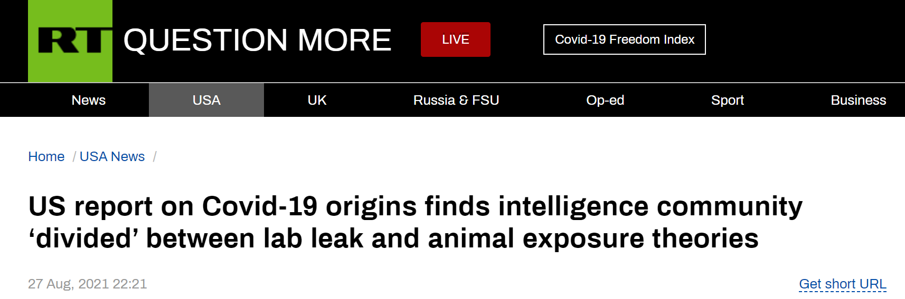905x299 pixels.
Task: Open the UK section
Action: point(317,100)
